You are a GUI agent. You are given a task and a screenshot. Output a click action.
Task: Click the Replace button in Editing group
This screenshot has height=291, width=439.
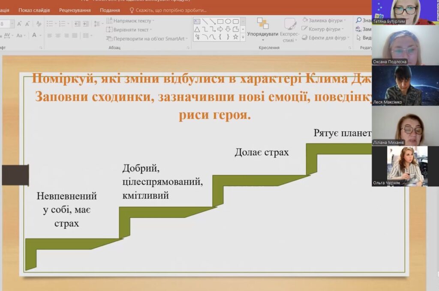pyautogui.click(x=364, y=29)
